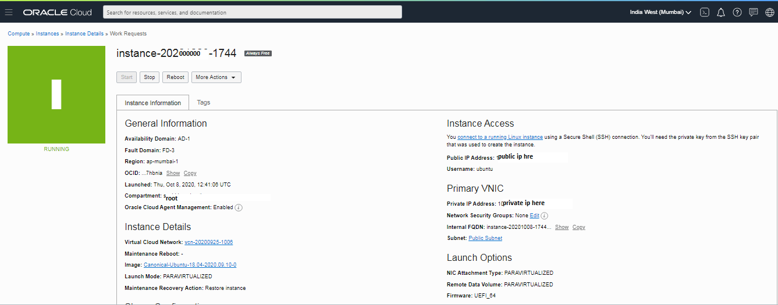This screenshot has width=778, height=305.
Task: Open the notifications bell
Action: click(x=721, y=12)
